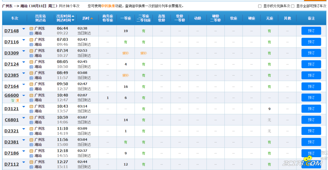Click first class 有 for D2381
Screen dimensions: 328x170
[x=126, y=142]
